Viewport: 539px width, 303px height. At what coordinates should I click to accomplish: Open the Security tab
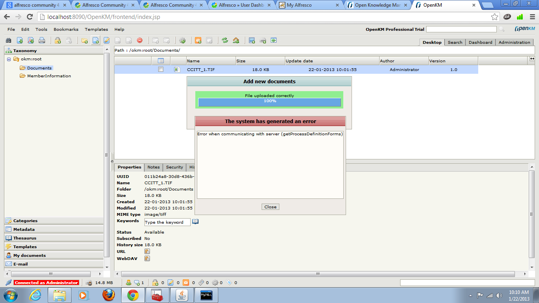pos(174,167)
